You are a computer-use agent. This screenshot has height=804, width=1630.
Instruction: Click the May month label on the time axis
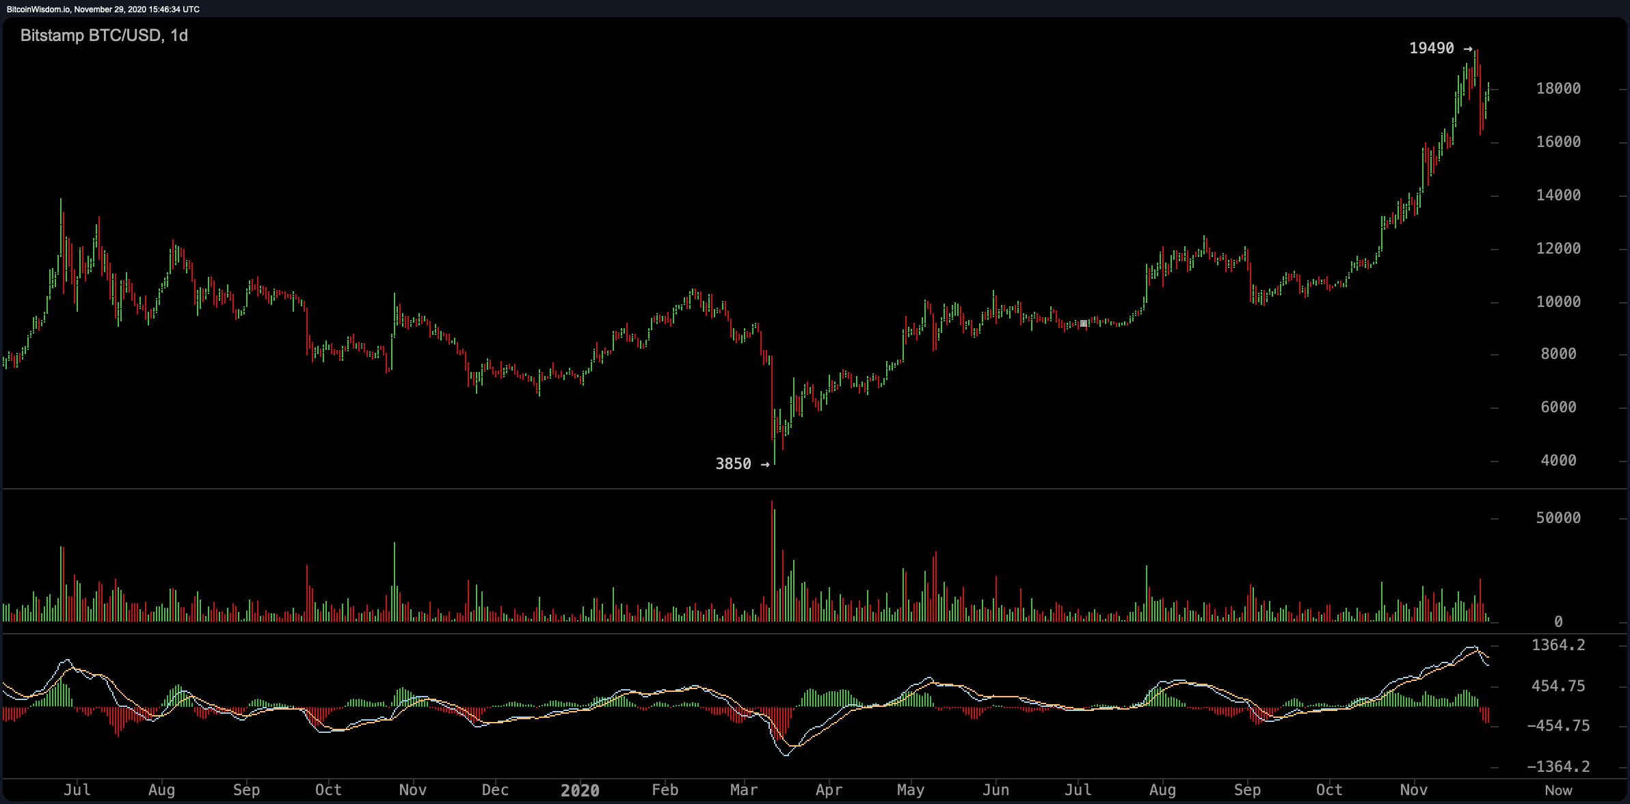911,790
